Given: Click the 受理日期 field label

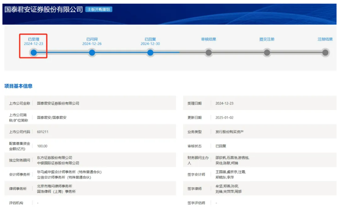Looking at the screenshot, I should (195, 103).
